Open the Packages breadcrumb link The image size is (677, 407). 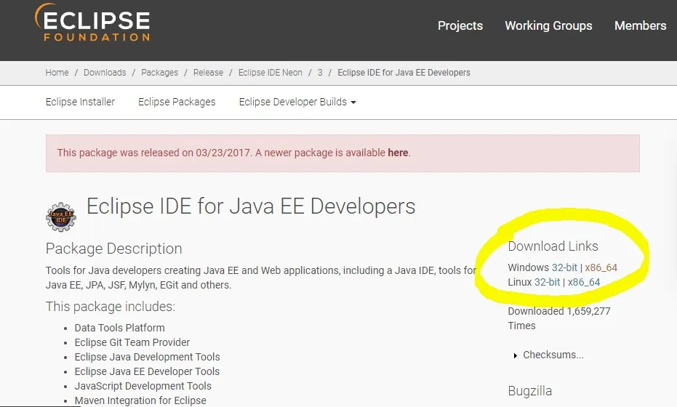(x=160, y=73)
